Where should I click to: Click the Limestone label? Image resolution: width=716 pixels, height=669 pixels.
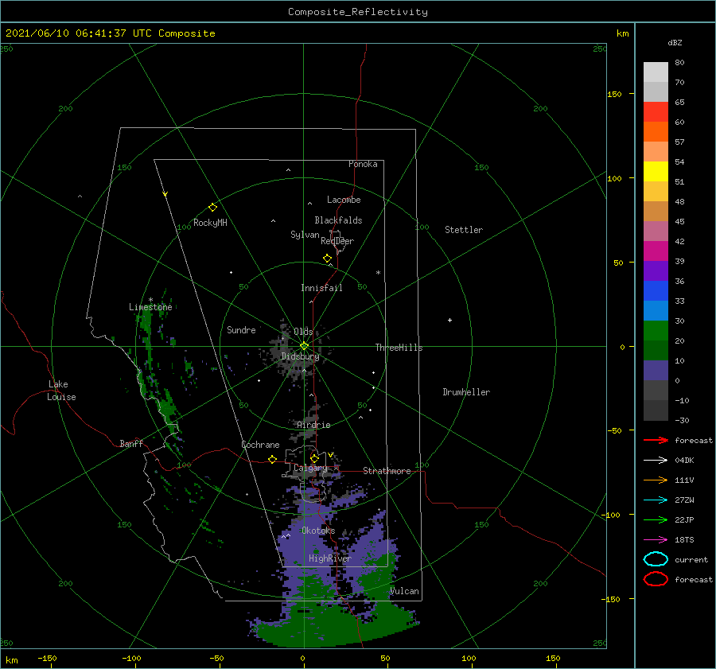150,307
